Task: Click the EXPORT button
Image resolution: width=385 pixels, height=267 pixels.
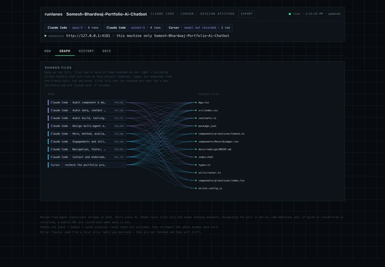Action: (x=247, y=14)
